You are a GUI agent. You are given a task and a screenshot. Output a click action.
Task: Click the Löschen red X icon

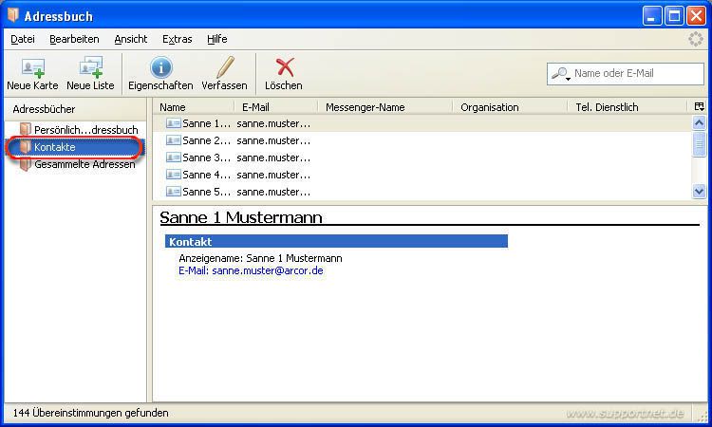coord(285,67)
